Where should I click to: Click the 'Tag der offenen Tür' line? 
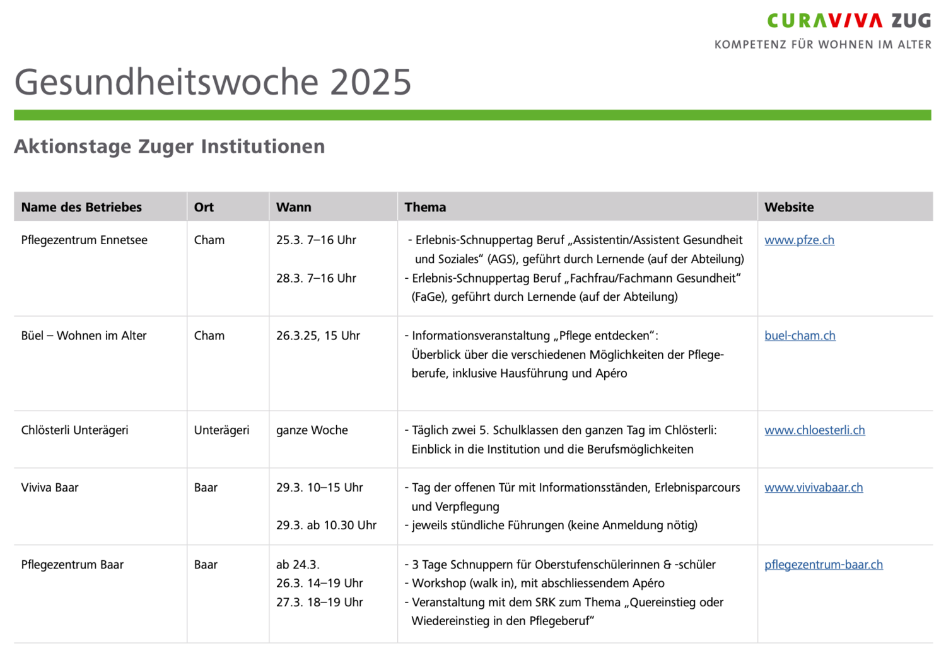point(572,488)
